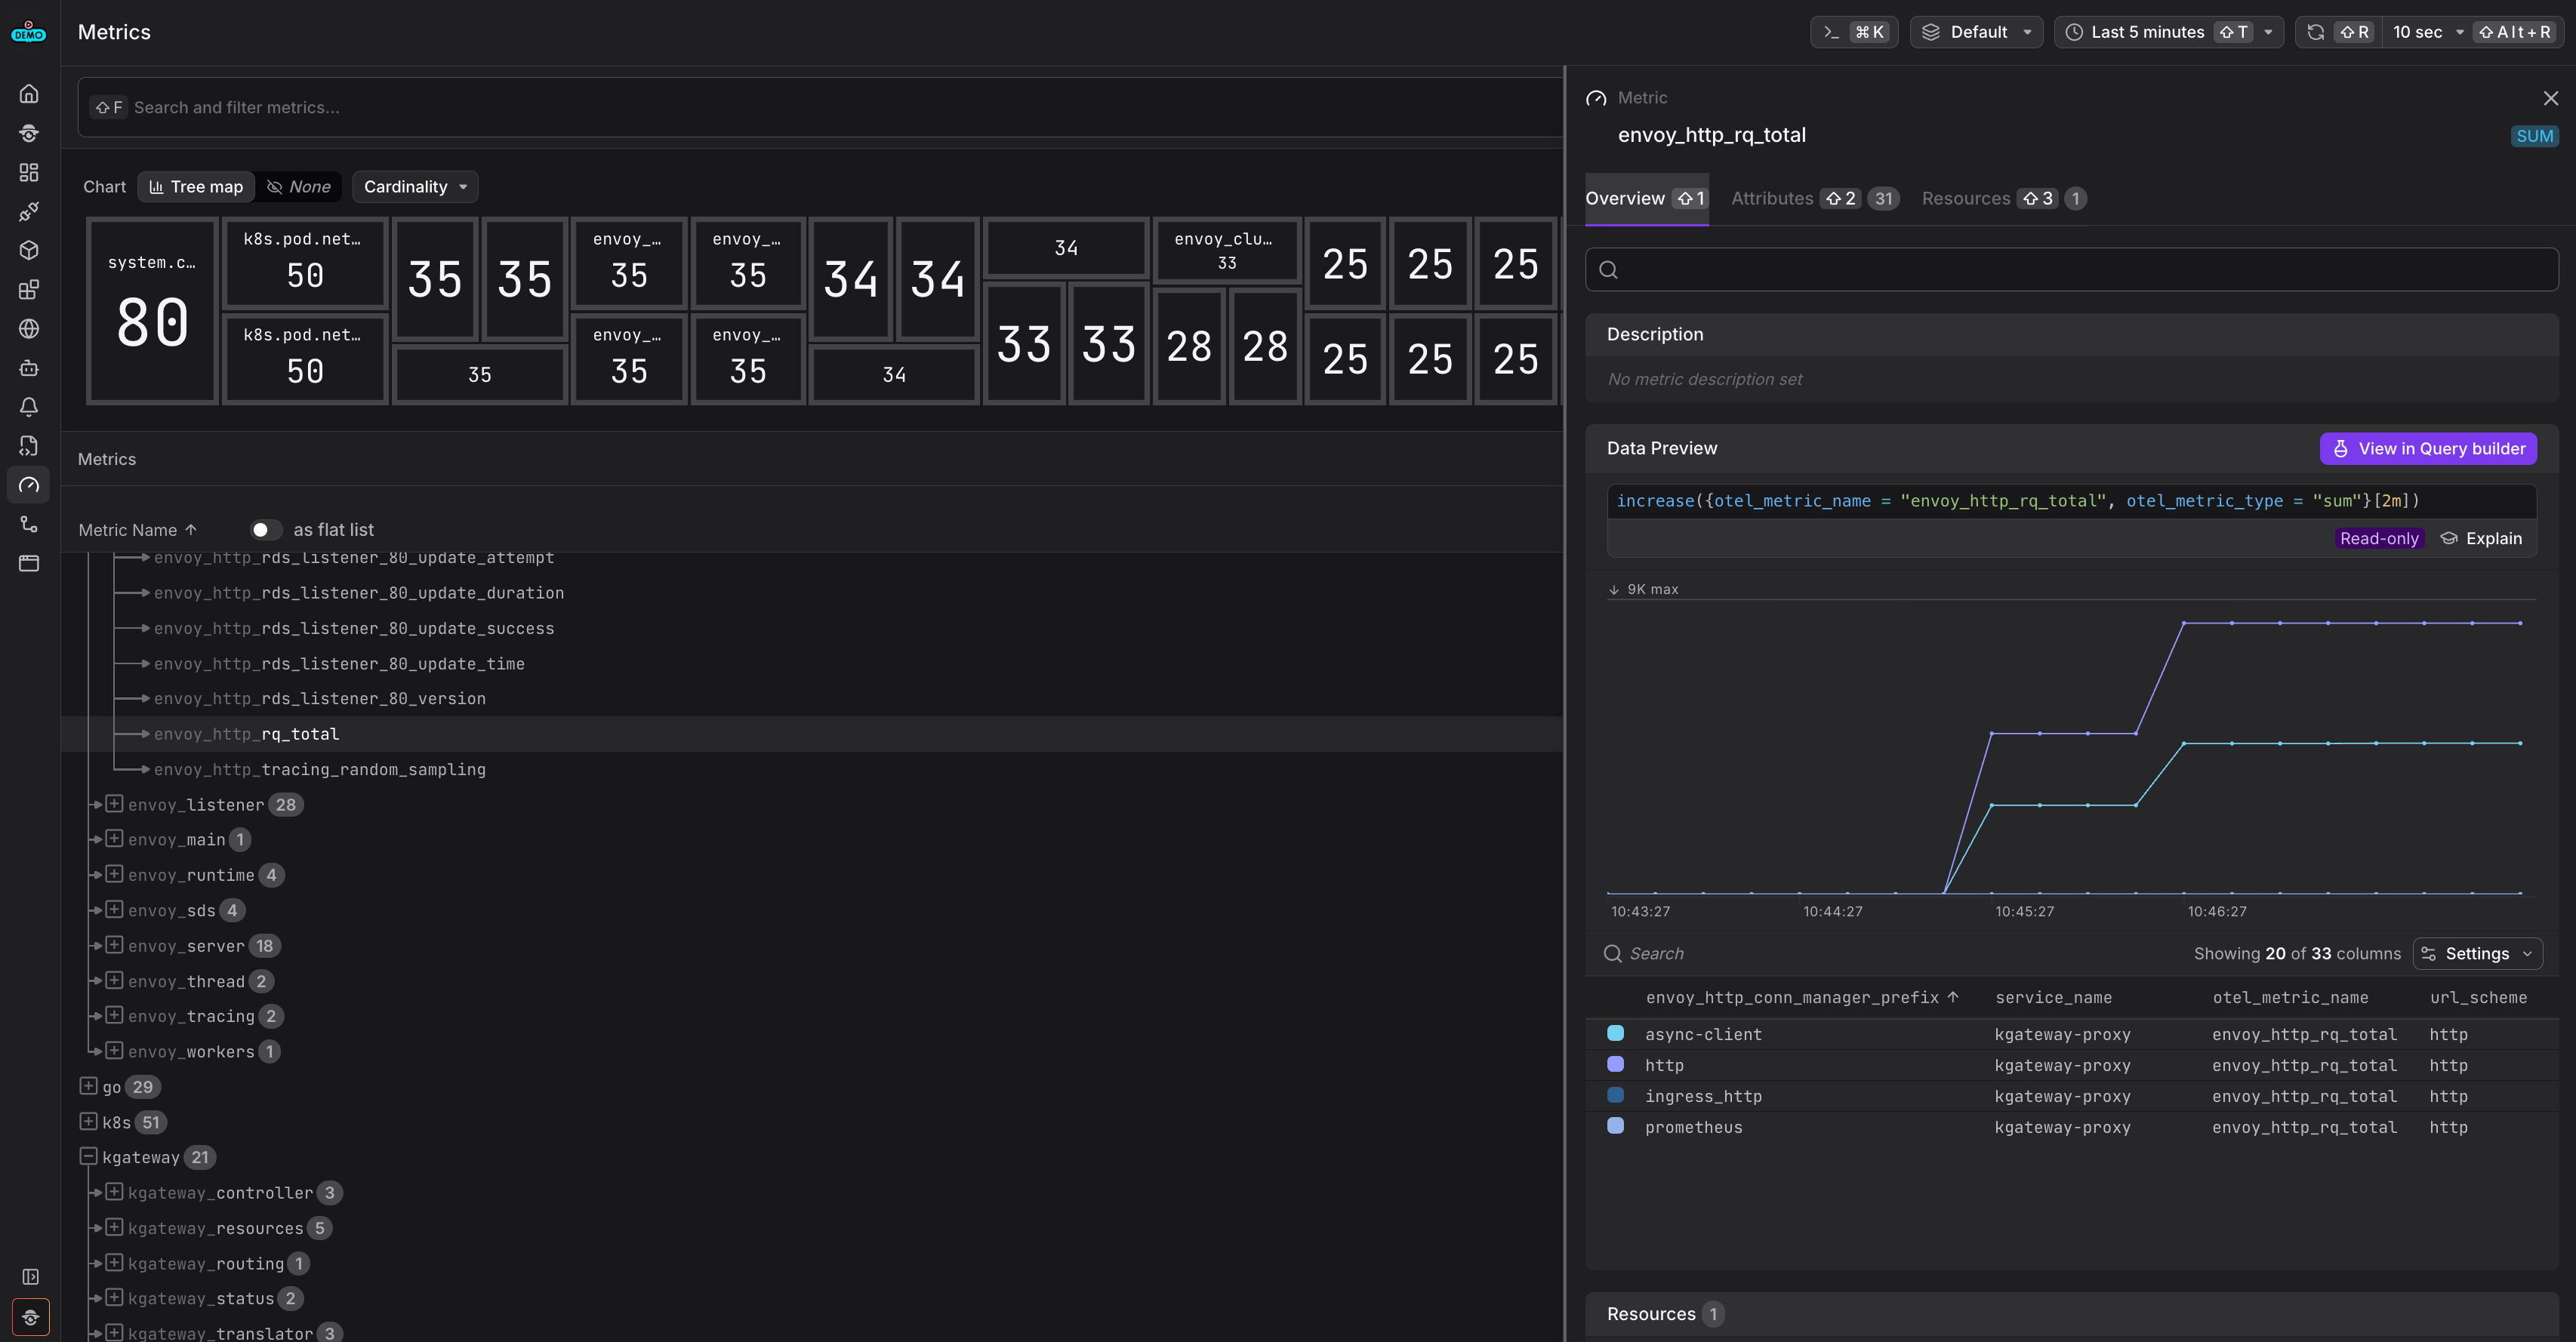The height and width of the screenshot is (1342, 2576).
Task: Select the None chart option
Action: 299,187
